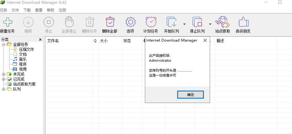The image size is (292, 134).
Task: Maximize the main IDM window
Action: [280, 2]
